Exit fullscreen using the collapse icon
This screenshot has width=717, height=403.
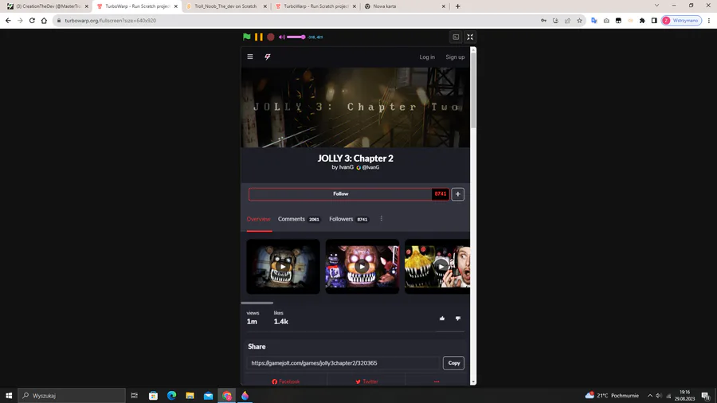(470, 37)
